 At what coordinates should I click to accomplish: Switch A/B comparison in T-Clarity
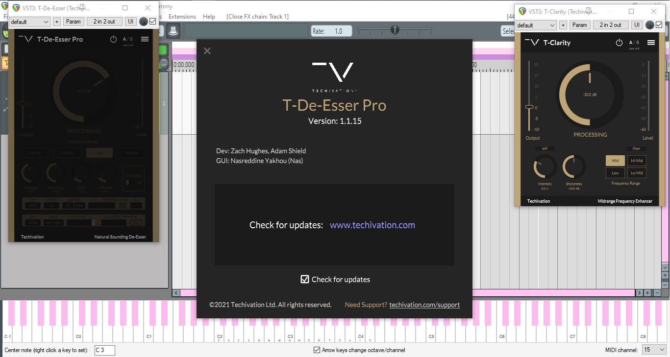pos(634,43)
